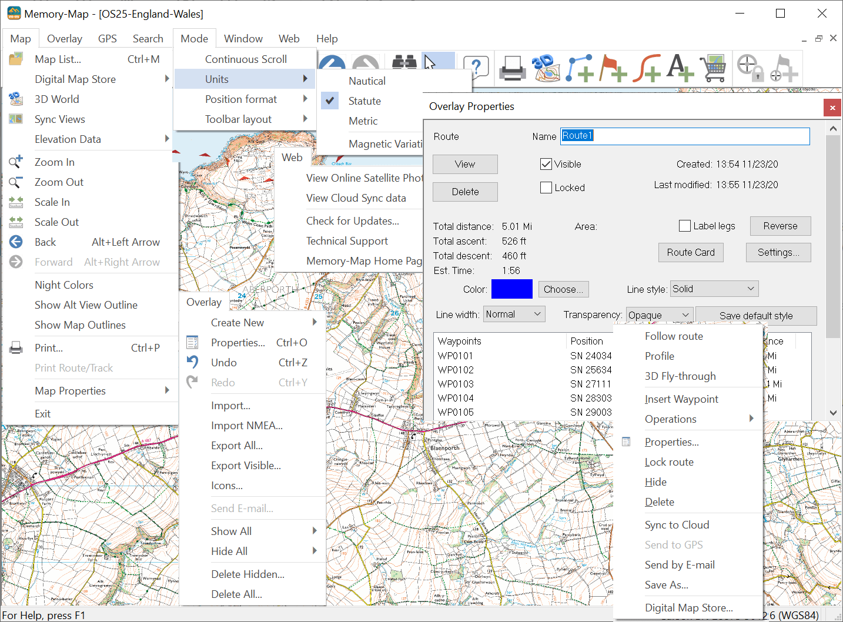Click the Settings... button
This screenshot has height=622, width=843.
(x=778, y=252)
